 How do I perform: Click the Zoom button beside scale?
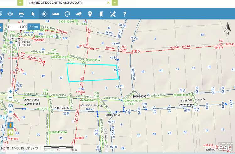pyautogui.click(x=35, y=27)
